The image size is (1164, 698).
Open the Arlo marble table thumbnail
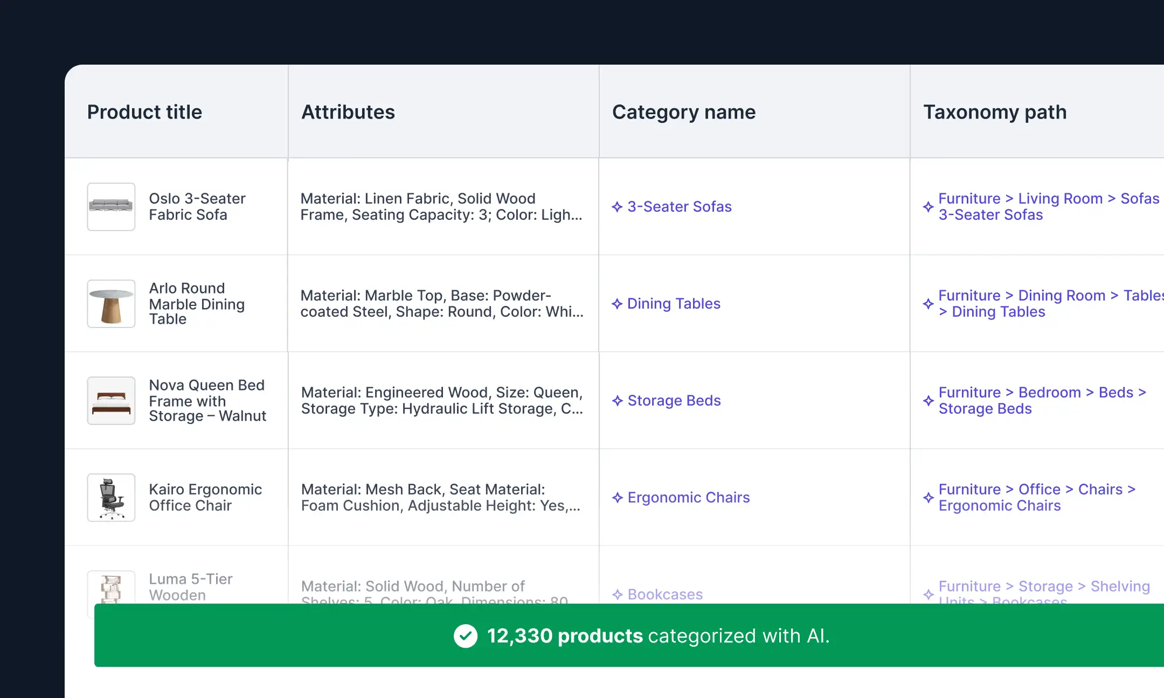click(111, 304)
